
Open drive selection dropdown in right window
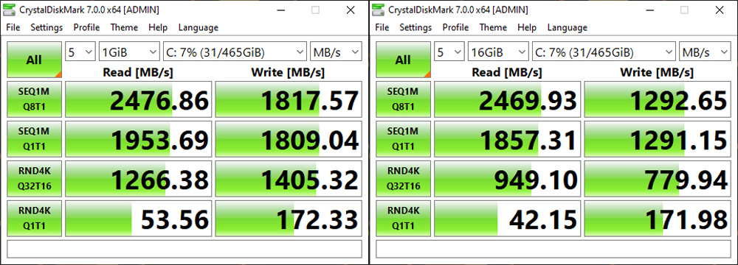tap(604, 52)
